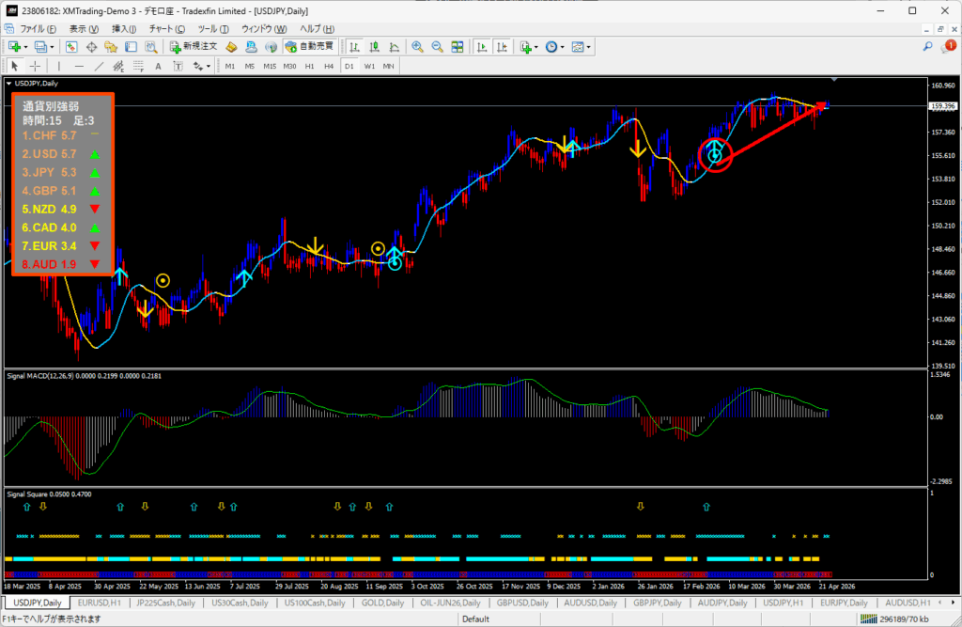Select the Crosshair cursor tool
962x627 pixels.
click(x=35, y=66)
